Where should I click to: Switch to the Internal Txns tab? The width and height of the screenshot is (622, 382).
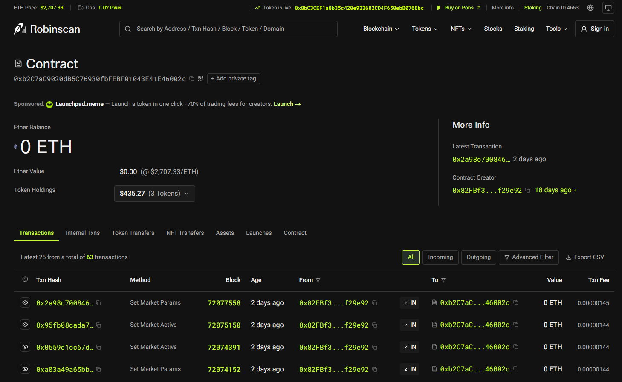pos(83,233)
